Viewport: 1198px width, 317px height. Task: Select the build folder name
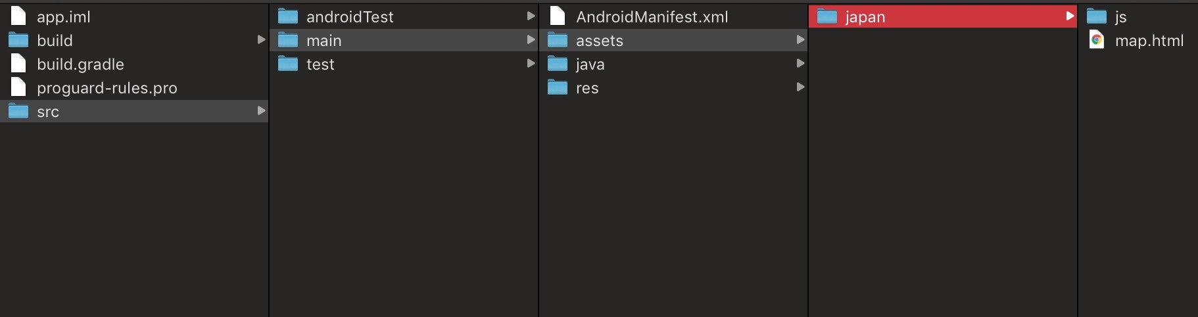pyautogui.click(x=55, y=41)
